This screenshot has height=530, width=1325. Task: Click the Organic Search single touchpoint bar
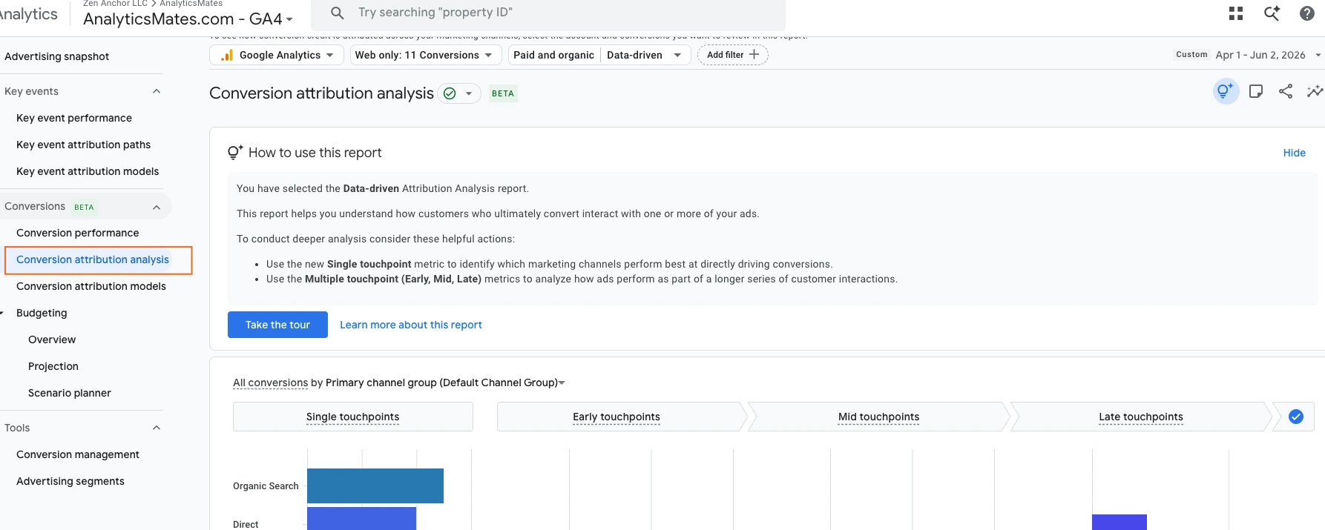click(x=375, y=486)
